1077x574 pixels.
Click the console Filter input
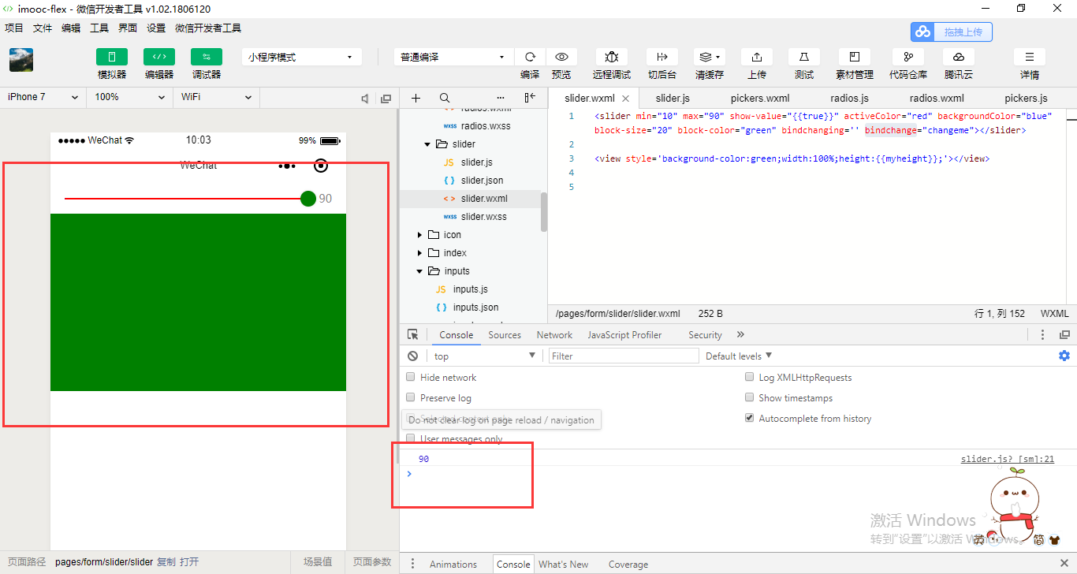click(x=624, y=356)
